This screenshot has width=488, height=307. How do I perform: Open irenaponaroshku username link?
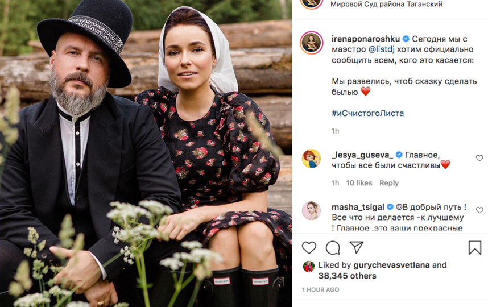coord(365,39)
